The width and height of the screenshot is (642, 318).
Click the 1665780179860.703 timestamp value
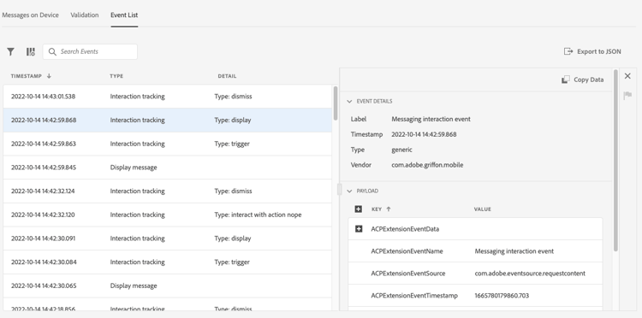tap(502, 296)
